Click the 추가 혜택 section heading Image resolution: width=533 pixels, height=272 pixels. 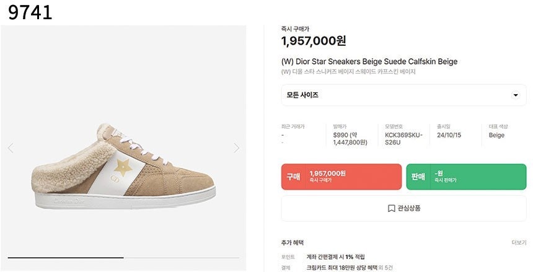(x=293, y=242)
